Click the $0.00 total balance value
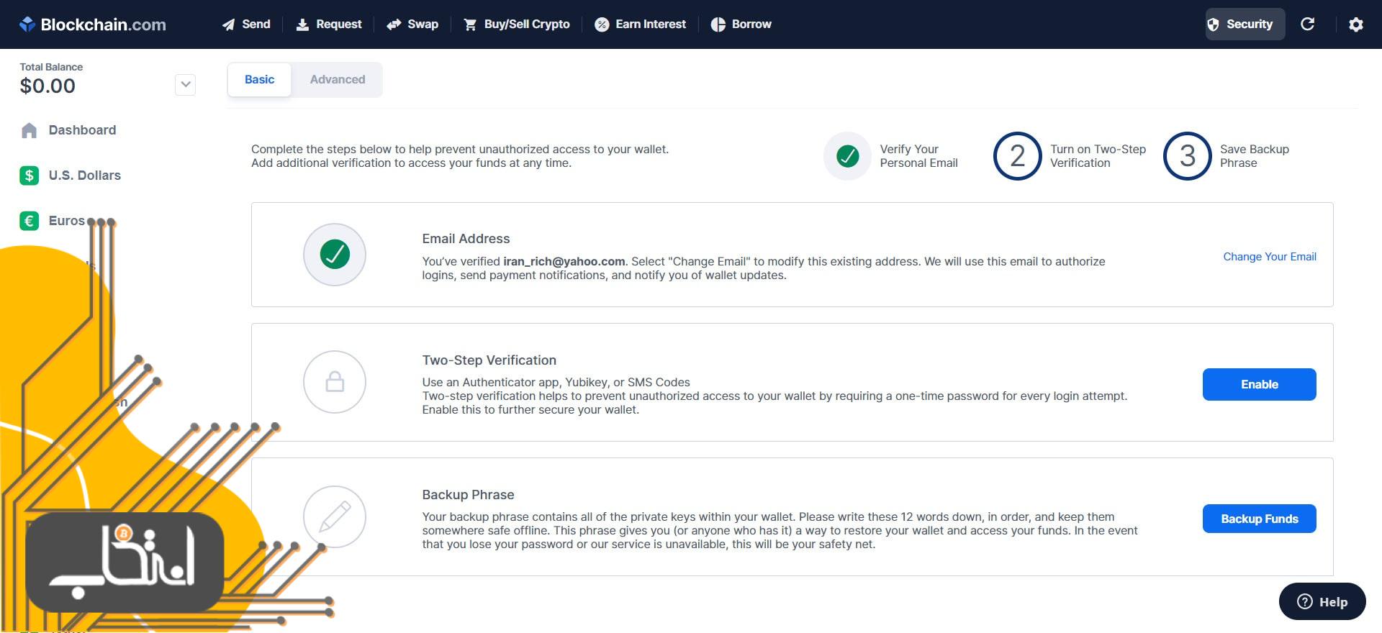The width and height of the screenshot is (1382, 633). [x=48, y=86]
